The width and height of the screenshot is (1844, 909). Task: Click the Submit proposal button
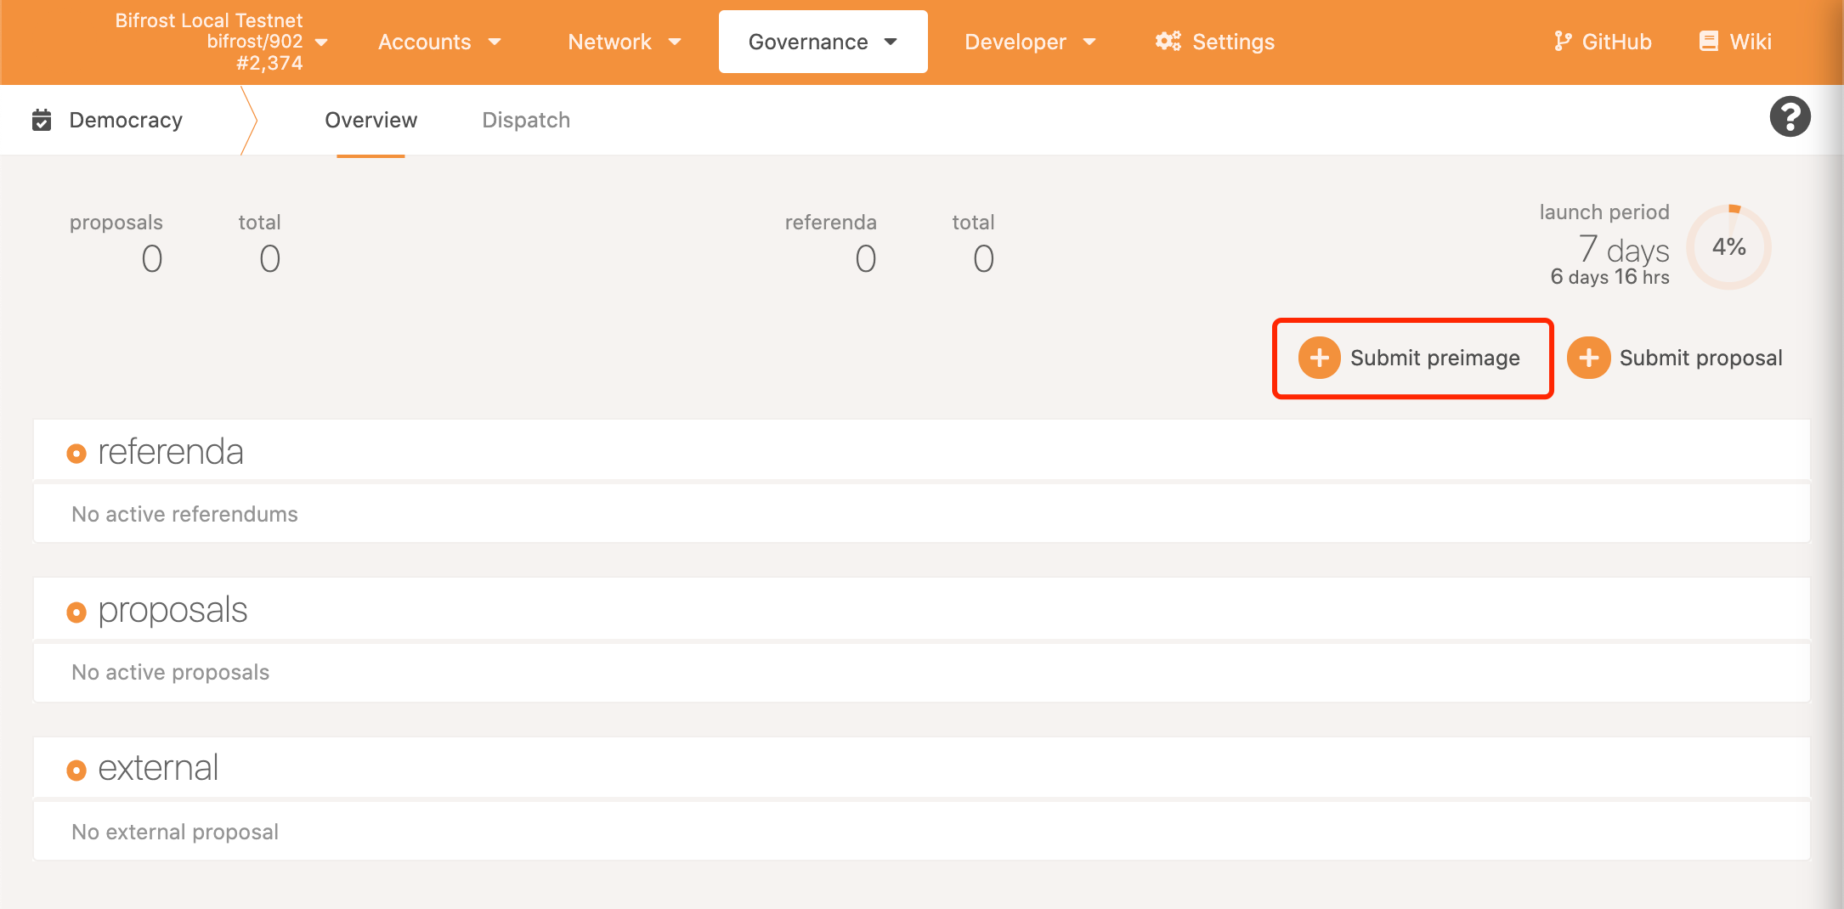[1675, 358]
